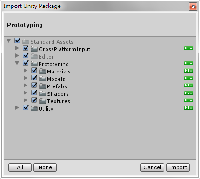200x179 pixels.
Task: Uncheck the Standard Assets checkbox
Action: (x=17, y=41)
